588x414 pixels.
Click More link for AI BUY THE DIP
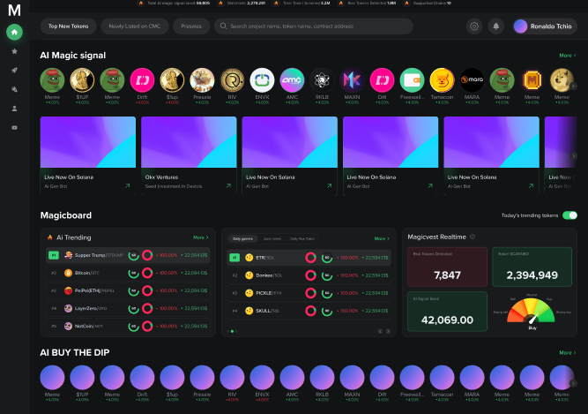point(568,352)
